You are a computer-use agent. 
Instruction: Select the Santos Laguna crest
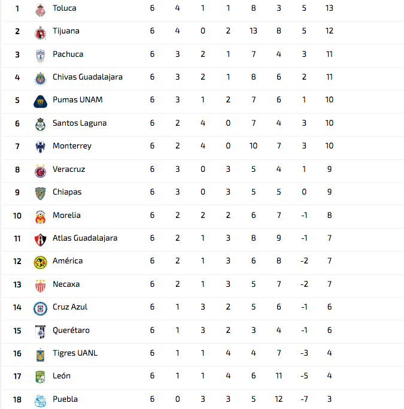click(x=41, y=125)
